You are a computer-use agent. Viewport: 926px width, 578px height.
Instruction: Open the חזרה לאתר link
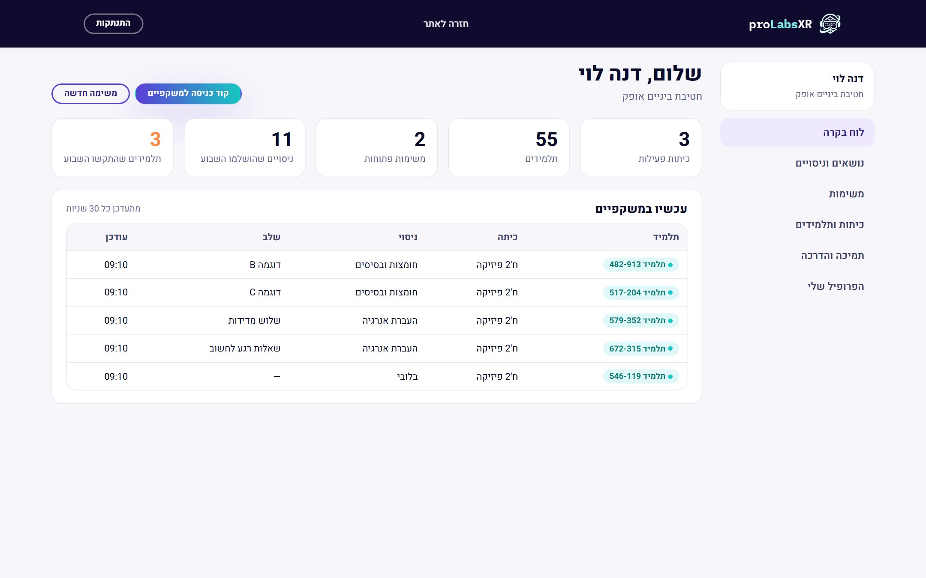coord(446,24)
